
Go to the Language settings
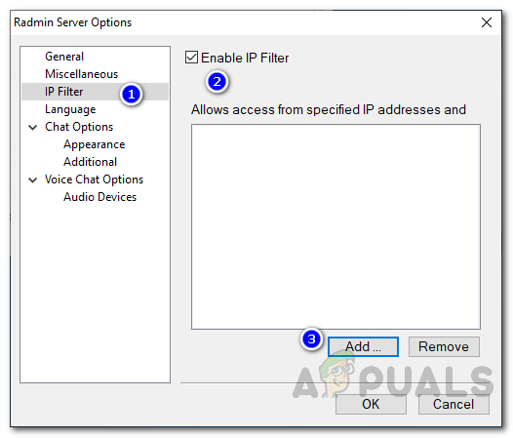pyautogui.click(x=70, y=109)
